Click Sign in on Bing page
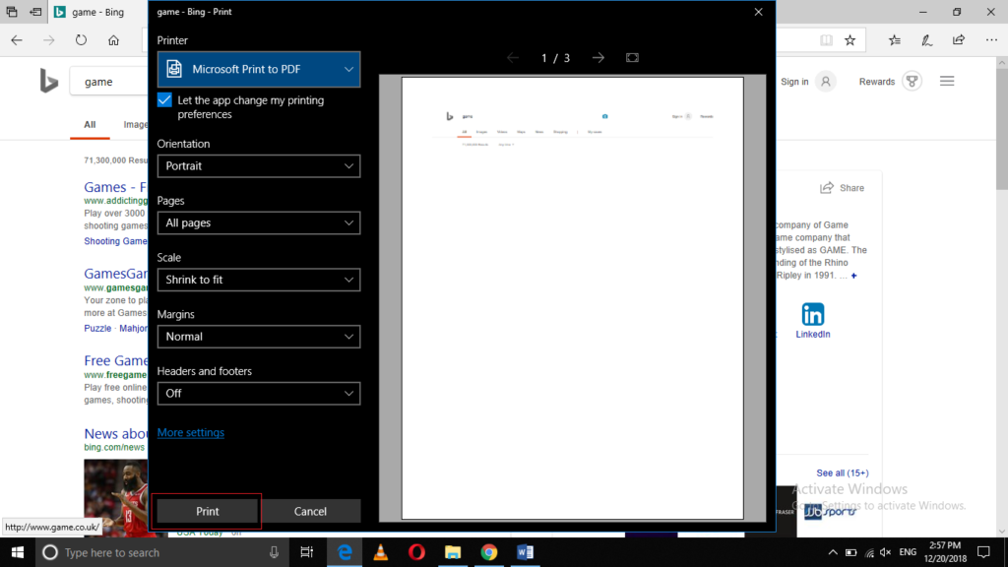 (794, 82)
